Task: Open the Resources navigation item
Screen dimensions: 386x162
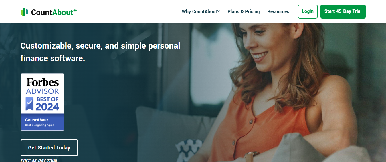Action: click(278, 11)
